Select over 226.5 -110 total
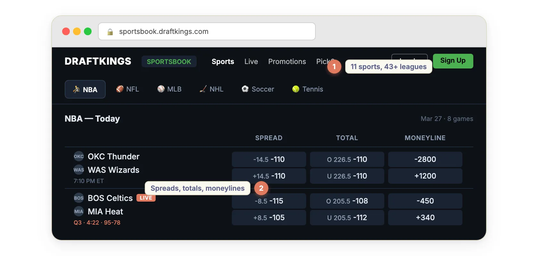This screenshot has height=256, width=538. [x=347, y=159]
